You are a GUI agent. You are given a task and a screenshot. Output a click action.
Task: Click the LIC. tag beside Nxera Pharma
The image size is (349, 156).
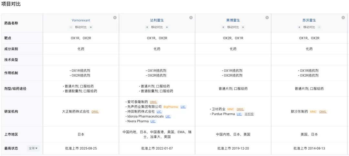[x=153, y=121]
